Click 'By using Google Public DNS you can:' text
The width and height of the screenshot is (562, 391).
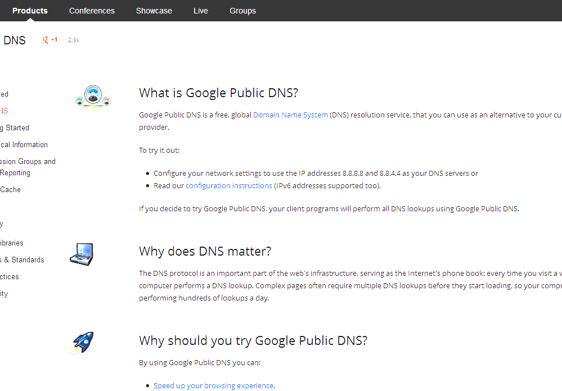[200, 363]
